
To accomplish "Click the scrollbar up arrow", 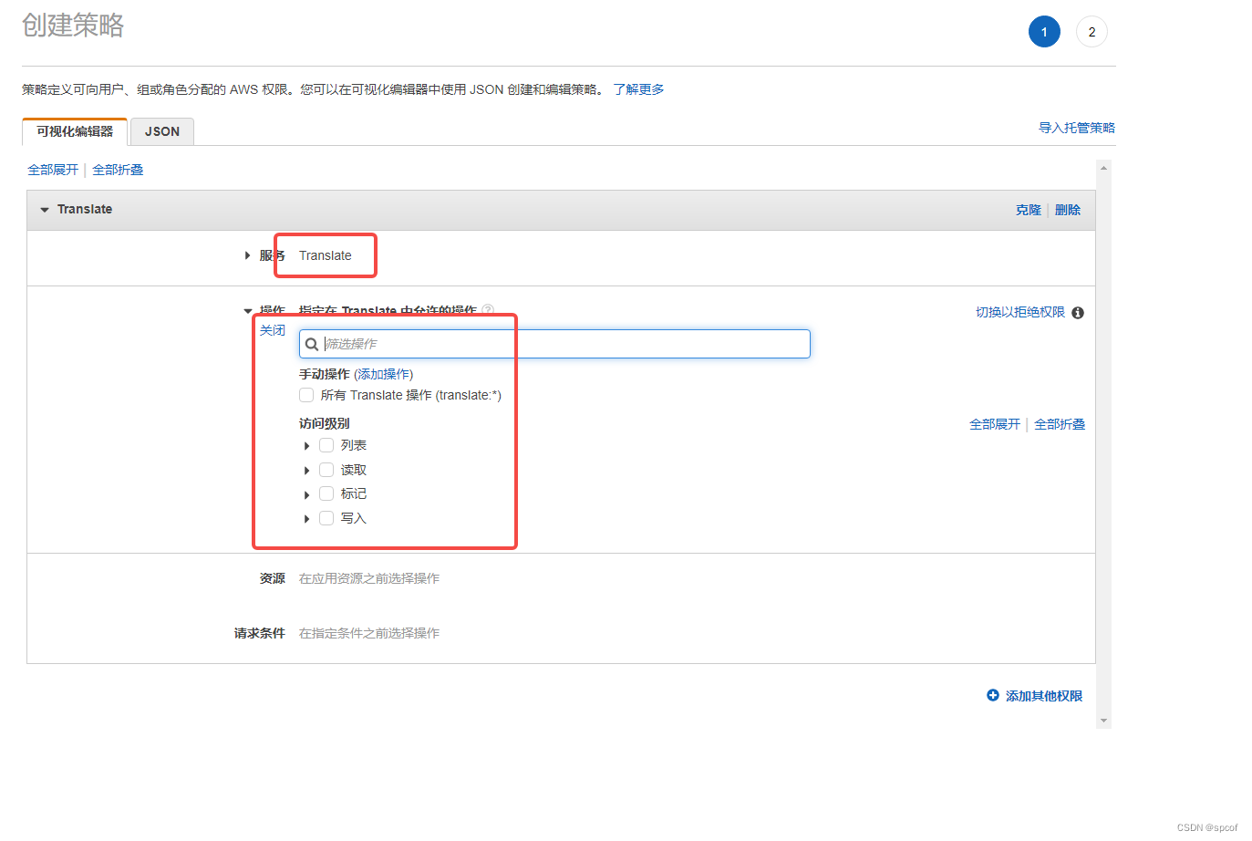I will pos(1104,168).
